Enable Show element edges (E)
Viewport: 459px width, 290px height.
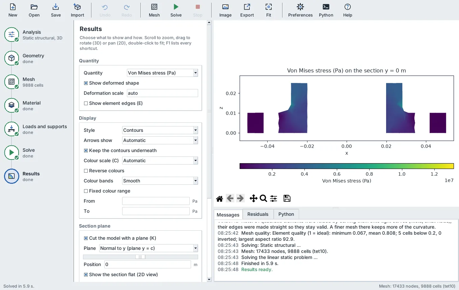pos(86,103)
